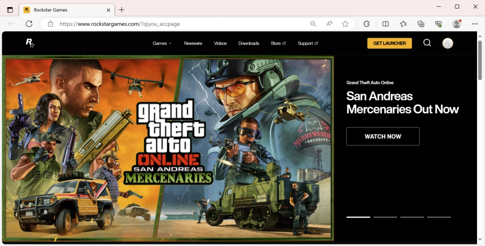Add page to favorites star icon
Image resolution: width=485 pixels, height=246 pixels.
click(345, 24)
